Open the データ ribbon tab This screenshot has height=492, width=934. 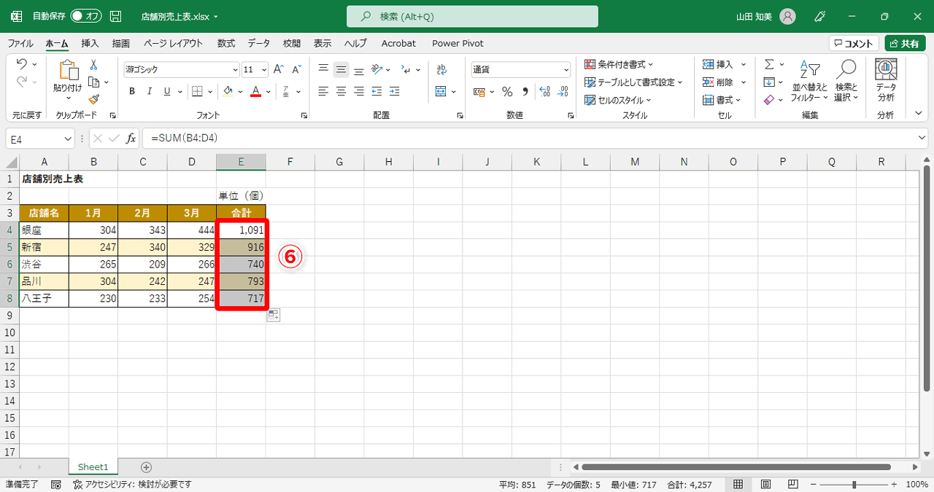point(258,43)
